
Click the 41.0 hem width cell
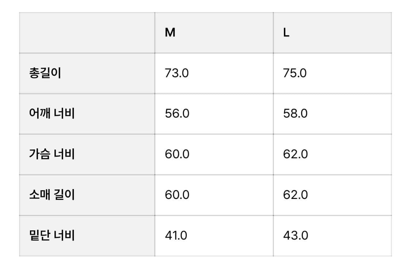[176, 235]
